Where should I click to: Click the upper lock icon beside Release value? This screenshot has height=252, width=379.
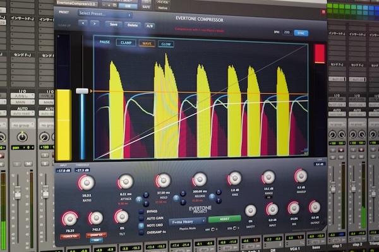[x=219, y=192]
